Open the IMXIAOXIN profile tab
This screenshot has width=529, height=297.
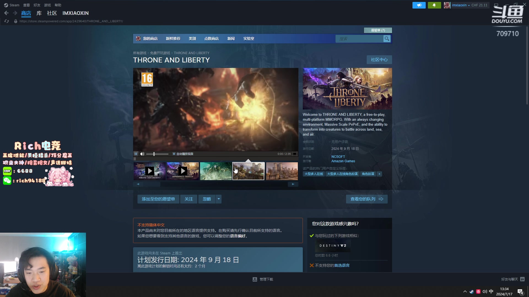click(x=75, y=13)
